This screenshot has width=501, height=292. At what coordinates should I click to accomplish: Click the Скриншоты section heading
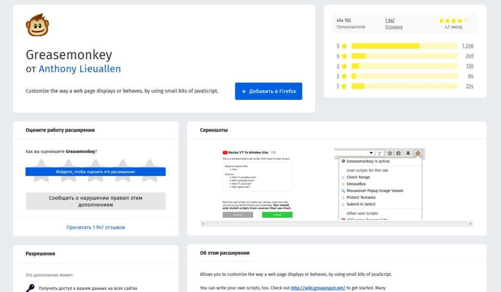pos(214,130)
